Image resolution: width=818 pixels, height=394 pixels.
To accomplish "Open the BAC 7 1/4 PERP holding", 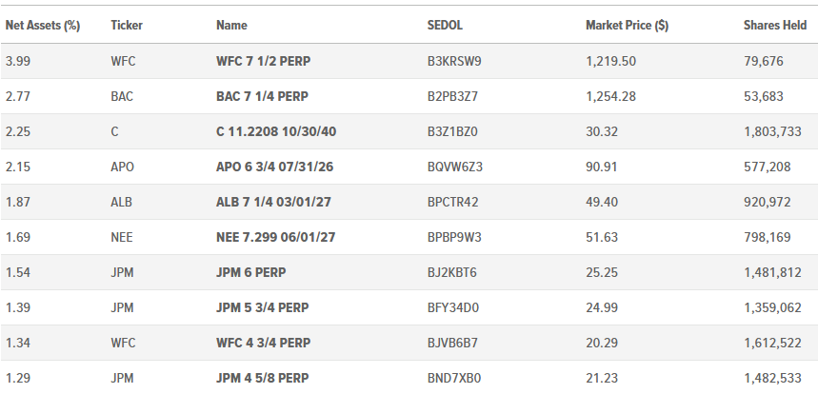I will tap(263, 97).
